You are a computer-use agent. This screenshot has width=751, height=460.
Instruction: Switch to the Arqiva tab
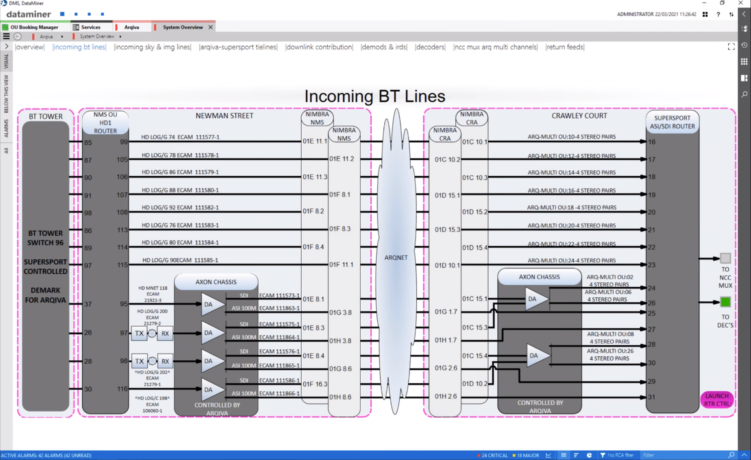131,27
